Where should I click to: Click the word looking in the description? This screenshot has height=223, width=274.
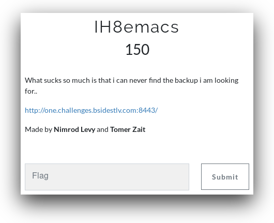[x=226, y=80]
